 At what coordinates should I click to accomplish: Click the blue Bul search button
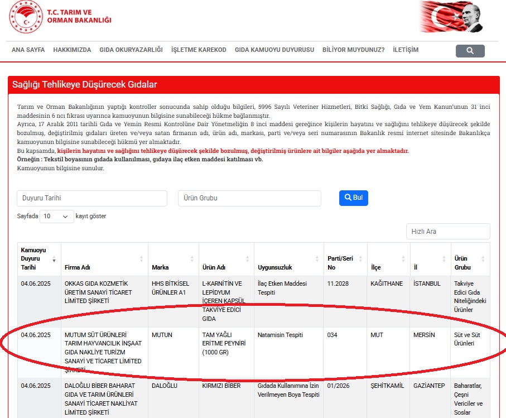click(x=353, y=198)
